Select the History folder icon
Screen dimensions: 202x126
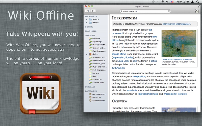[x=90, y=22]
